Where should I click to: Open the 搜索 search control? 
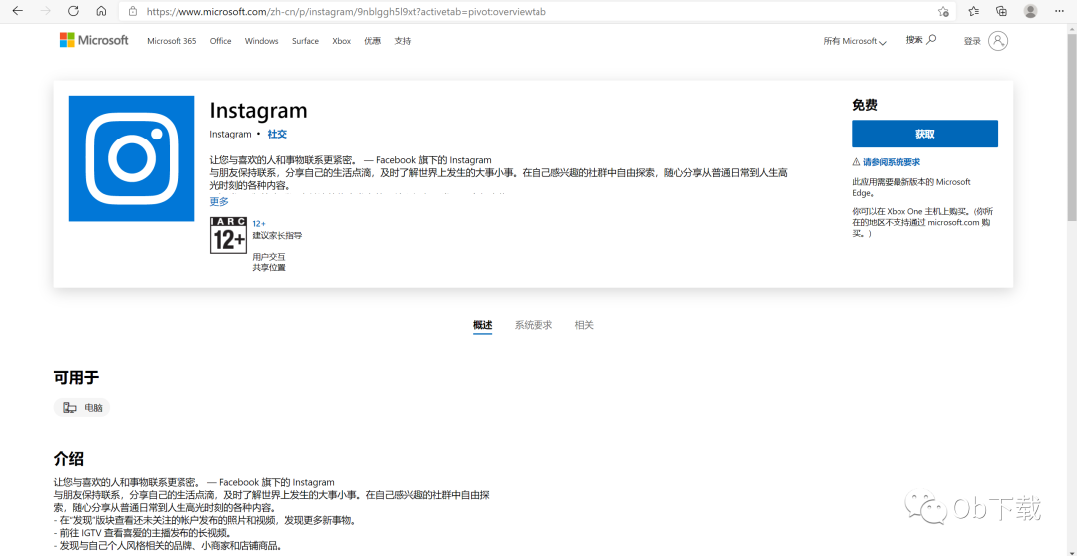(921, 40)
